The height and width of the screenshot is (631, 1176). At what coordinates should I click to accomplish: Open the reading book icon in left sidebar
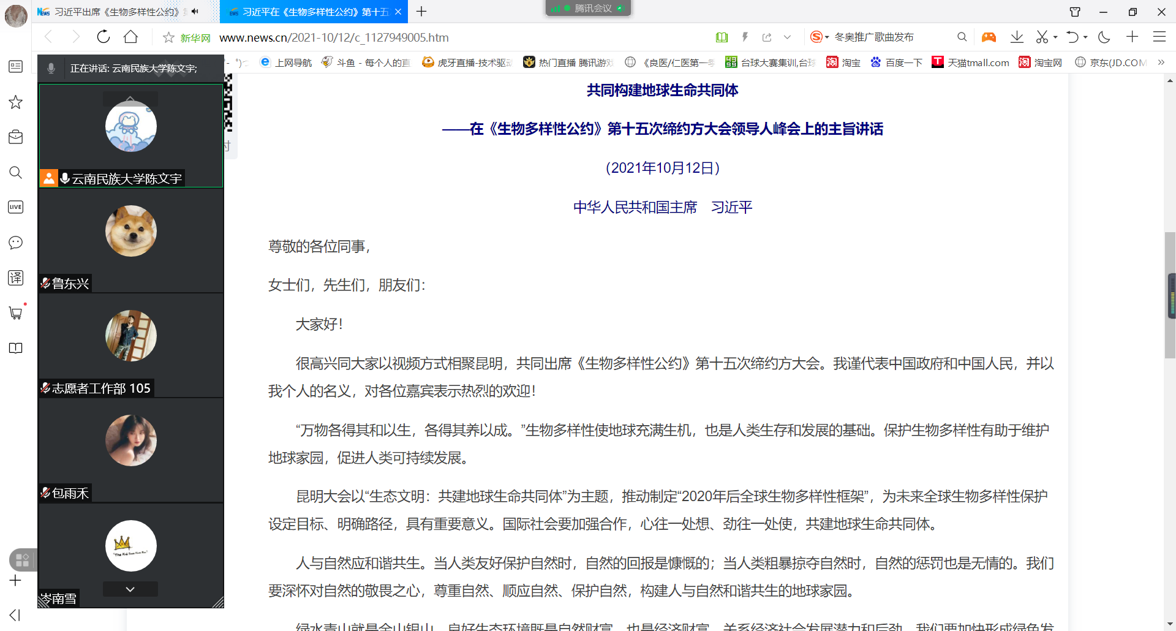tap(16, 348)
